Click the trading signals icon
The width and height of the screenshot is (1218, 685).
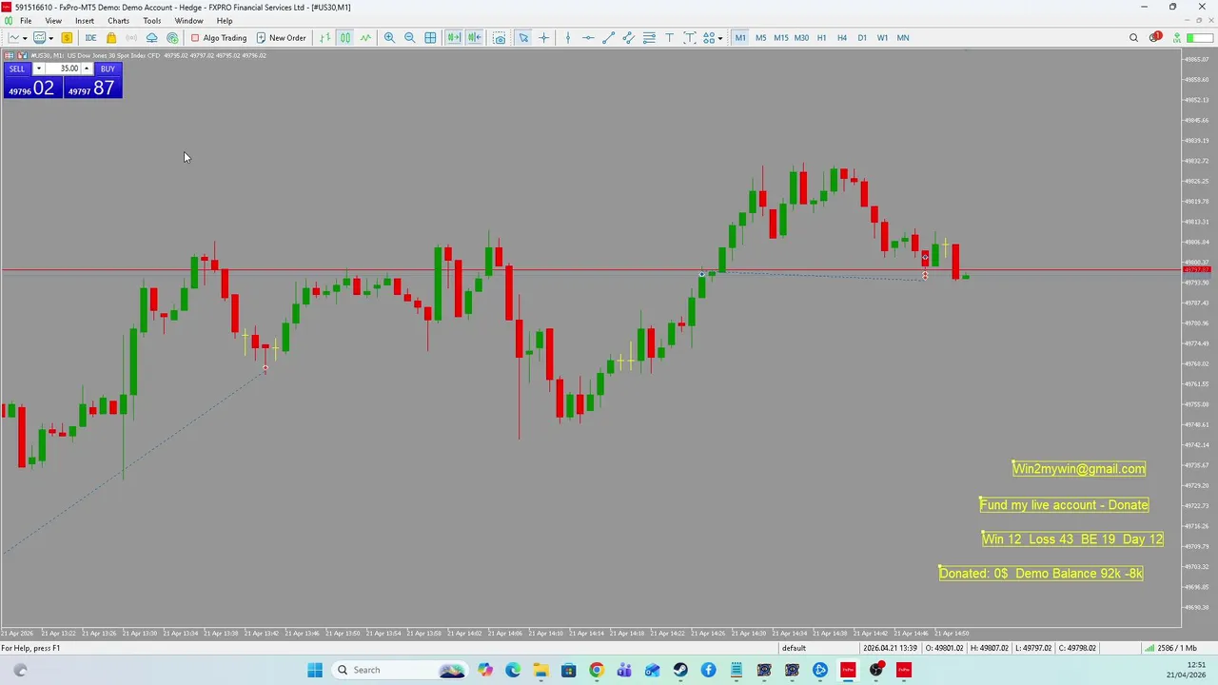[131, 38]
